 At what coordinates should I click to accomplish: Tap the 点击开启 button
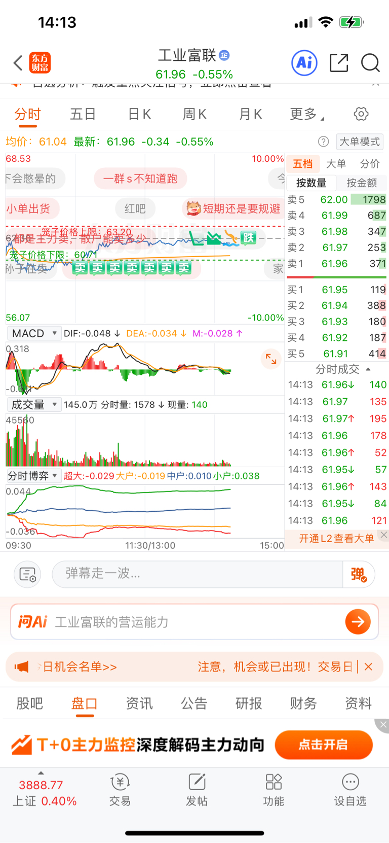click(x=324, y=745)
